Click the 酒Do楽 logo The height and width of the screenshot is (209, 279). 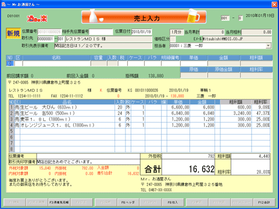point(37,19)
